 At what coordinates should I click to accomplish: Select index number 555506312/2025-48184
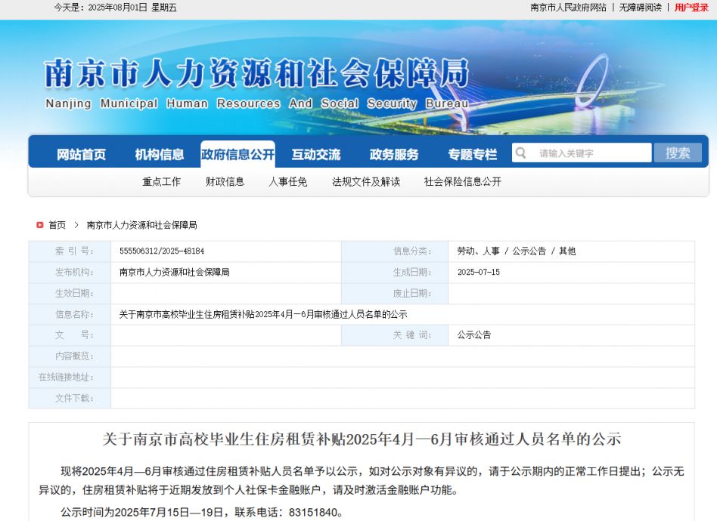(162, 251)
